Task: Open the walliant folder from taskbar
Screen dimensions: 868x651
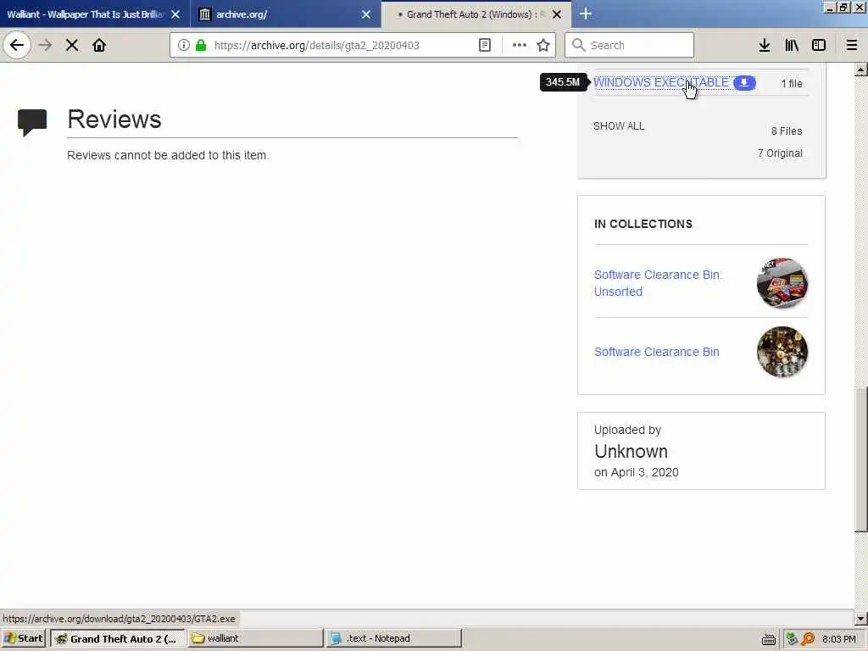Action: click(x=255, y=638)
